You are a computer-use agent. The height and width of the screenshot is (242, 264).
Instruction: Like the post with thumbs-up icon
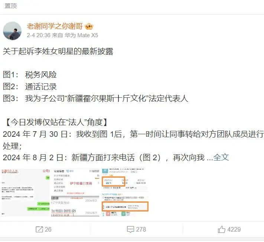point(221,229)
